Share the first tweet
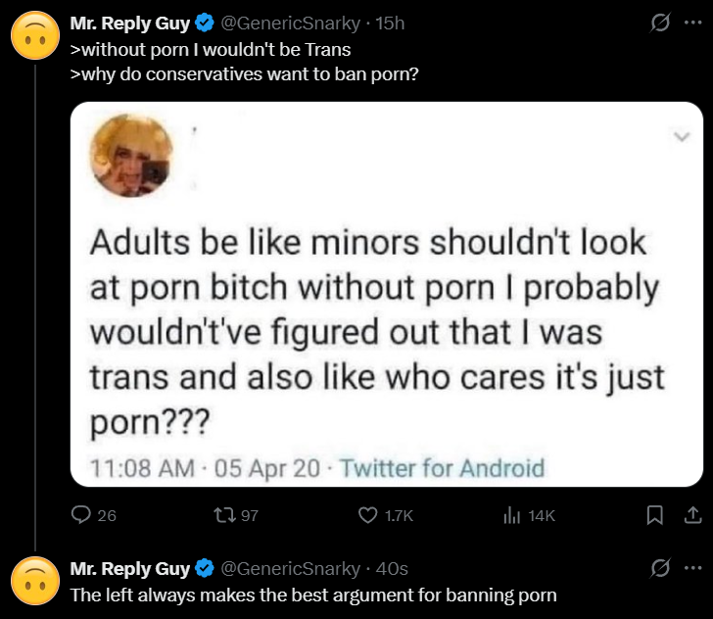This screenshot has width=713, height=619. 690,515
